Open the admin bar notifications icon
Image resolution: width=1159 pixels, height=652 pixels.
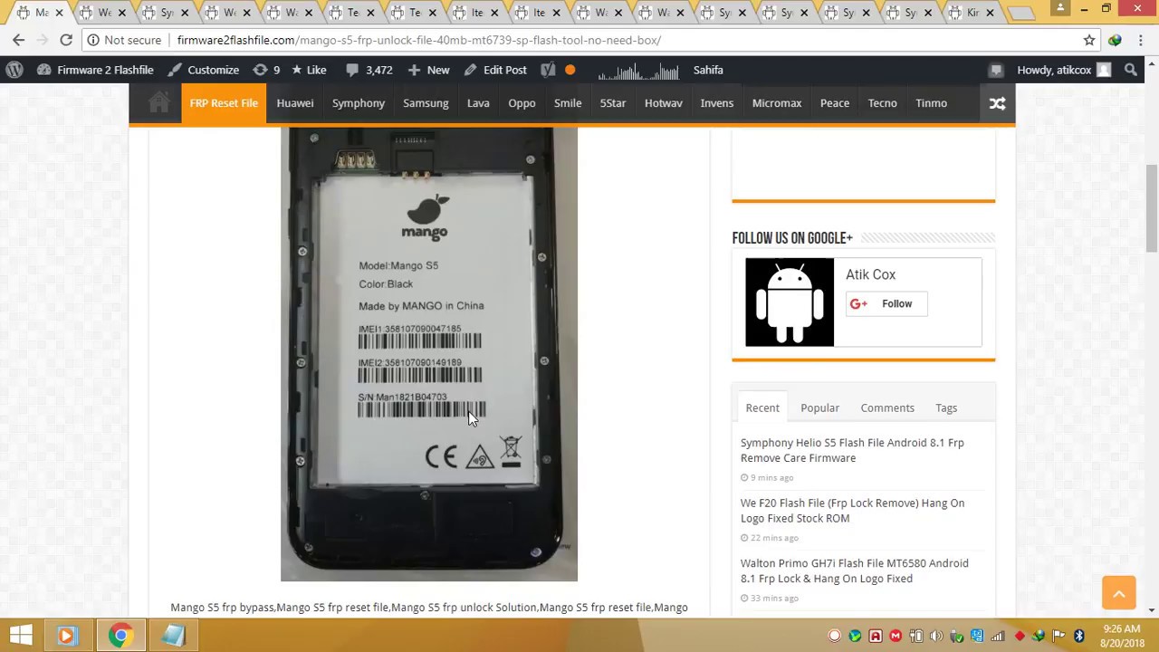click(996, 70)
